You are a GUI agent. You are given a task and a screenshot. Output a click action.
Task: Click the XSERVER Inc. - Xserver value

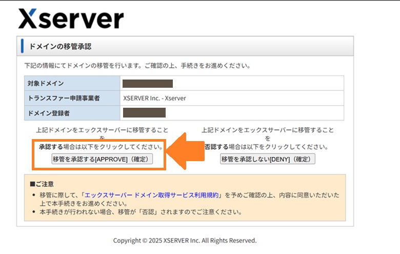click(154, 98)
